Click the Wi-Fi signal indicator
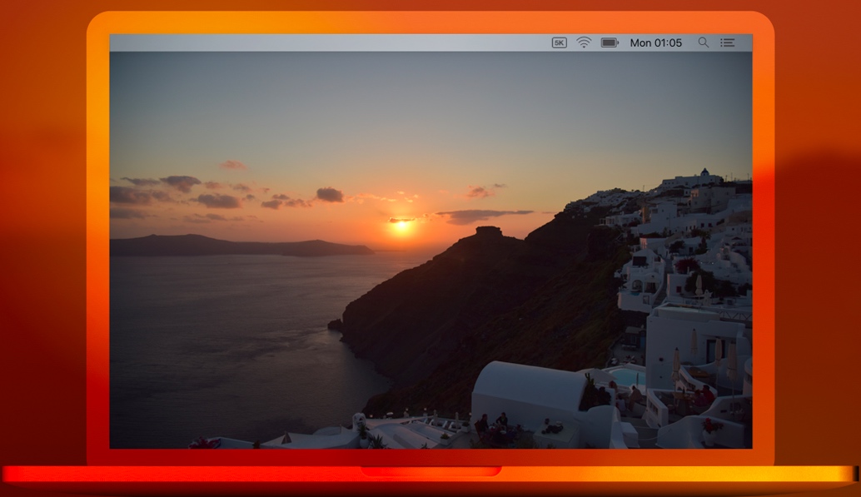Viewport: 861px width, 497px height. coord(583,42)
